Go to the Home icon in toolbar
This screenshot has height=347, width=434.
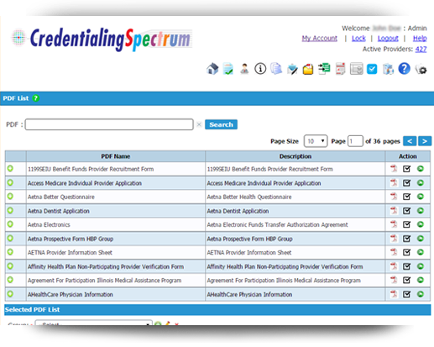point(212,69)
